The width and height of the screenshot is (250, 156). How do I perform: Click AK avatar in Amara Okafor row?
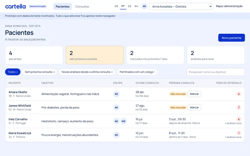pyautogui.click(x=116, y=94)
